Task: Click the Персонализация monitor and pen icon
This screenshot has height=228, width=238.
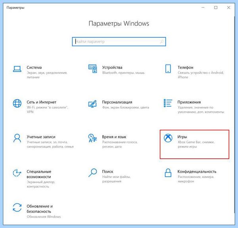Action: point(92,104)
